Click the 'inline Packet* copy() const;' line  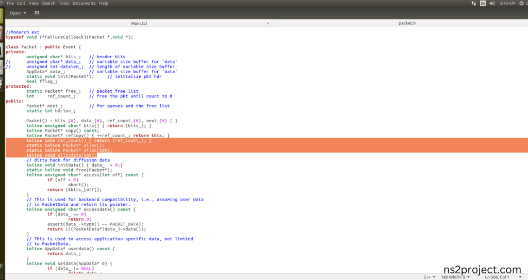tap(62, 131)
